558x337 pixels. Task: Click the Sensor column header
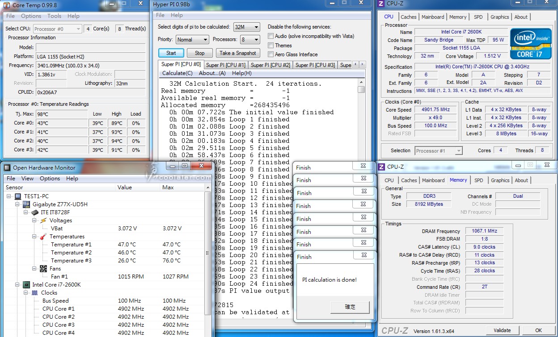click(59, 187)
